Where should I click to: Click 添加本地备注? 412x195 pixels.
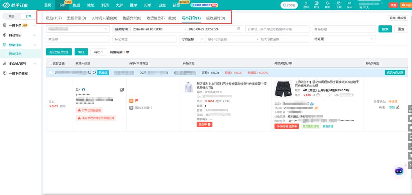(x=144, y=108)
